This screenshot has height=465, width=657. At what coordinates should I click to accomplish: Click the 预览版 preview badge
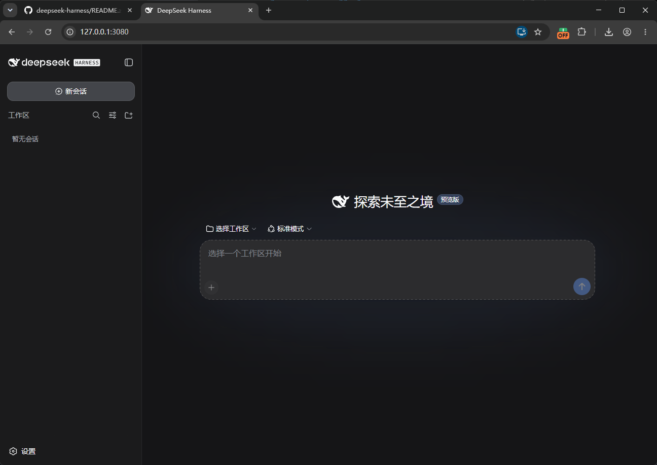[450, 200]
